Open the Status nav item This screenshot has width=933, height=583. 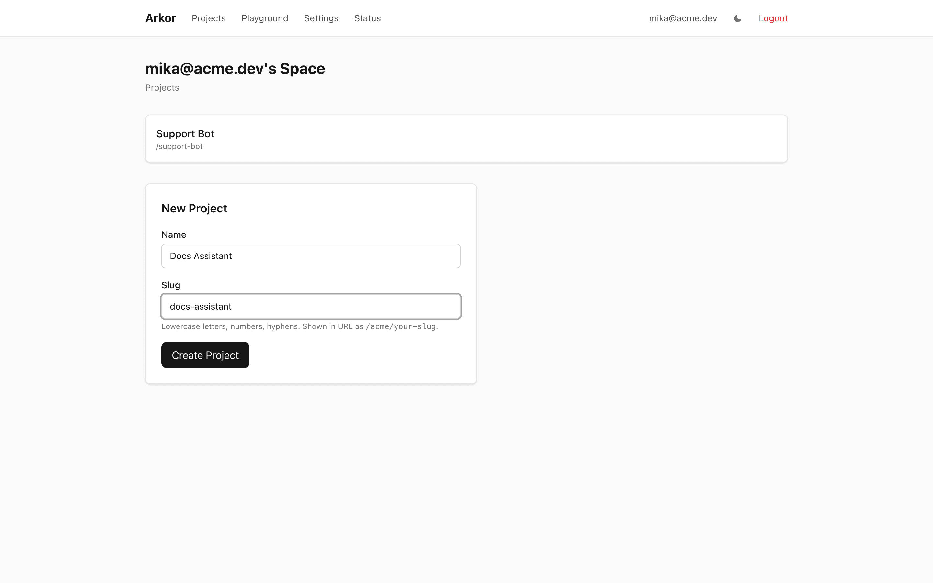tap(367, 18)
